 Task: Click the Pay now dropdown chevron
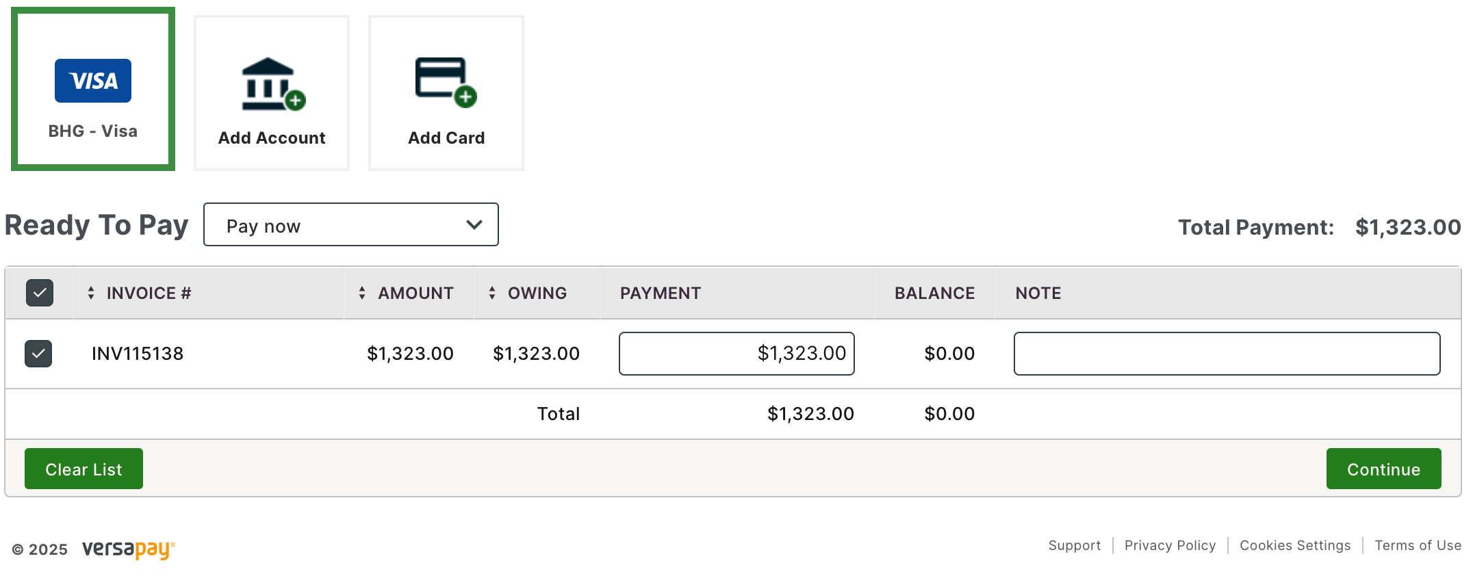click(x=474, y=225)
